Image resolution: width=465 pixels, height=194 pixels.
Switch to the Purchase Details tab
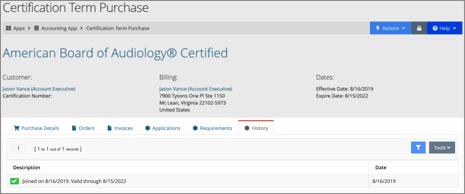click(36, 128)
